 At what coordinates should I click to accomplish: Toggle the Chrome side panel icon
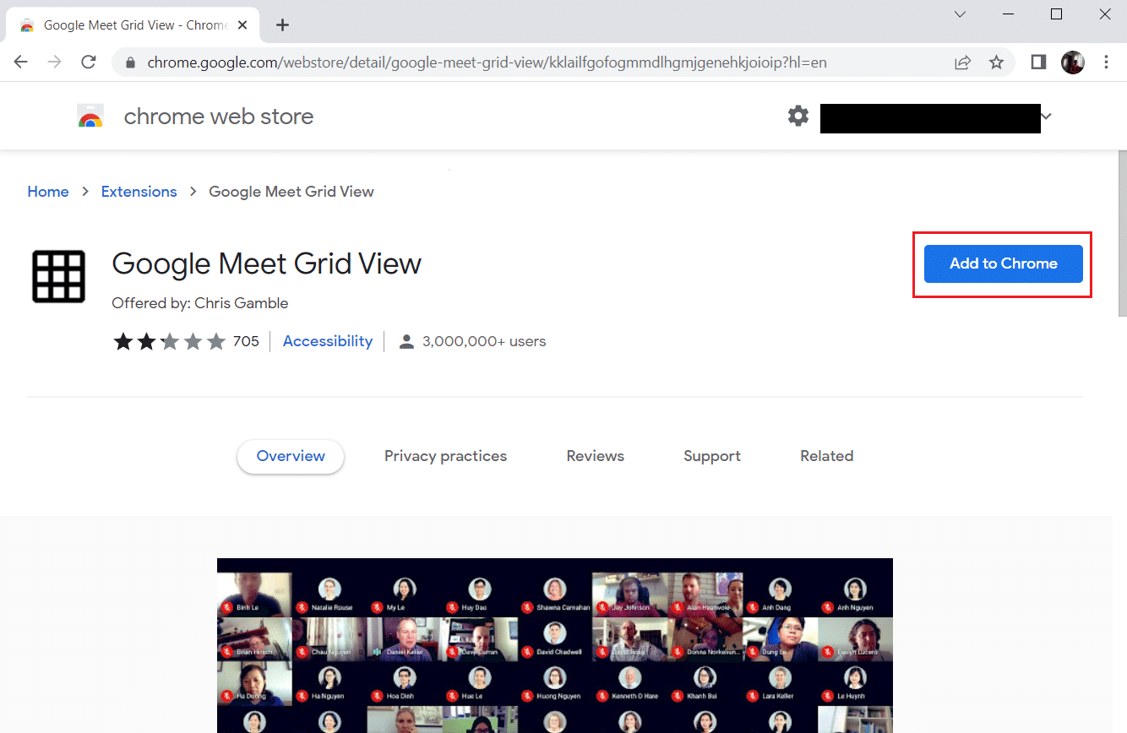1039,62
